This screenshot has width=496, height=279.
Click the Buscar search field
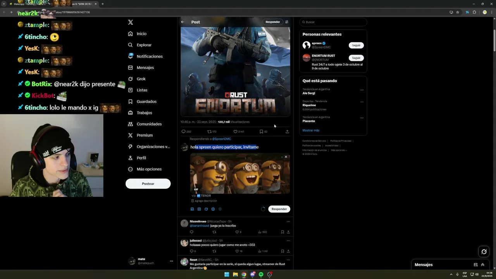pos(333,22)
